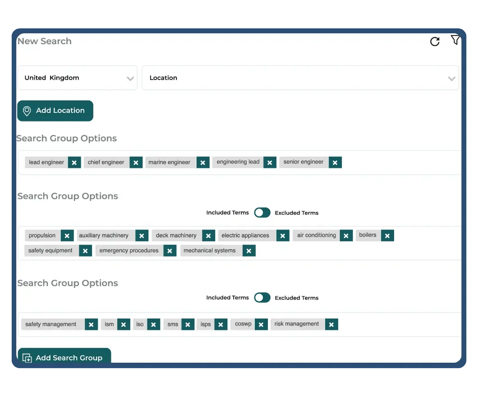Remove the 'ism' tag
The width and height of the screenshot is (478, 396).
[124, 324]
